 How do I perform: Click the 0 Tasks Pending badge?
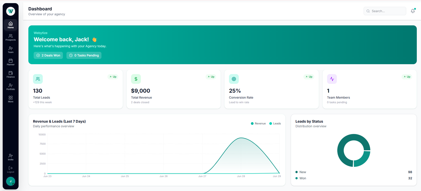click(84, 55)
